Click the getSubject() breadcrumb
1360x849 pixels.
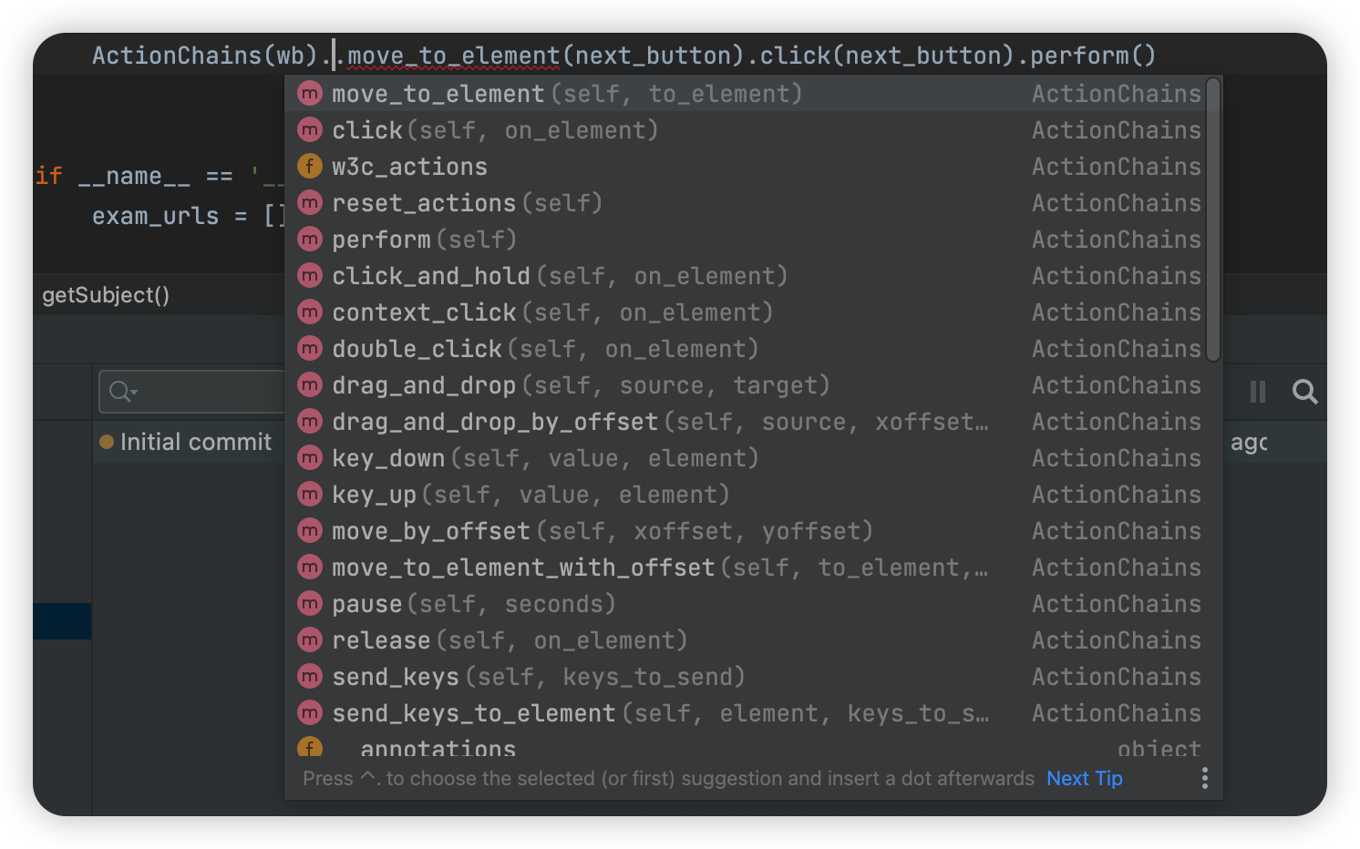[x=106, y=295]
